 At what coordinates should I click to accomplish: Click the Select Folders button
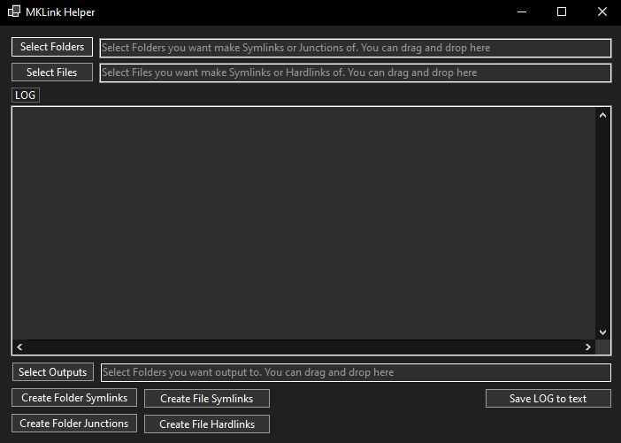pos(52,47)
